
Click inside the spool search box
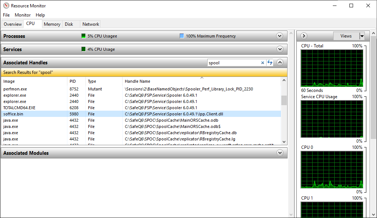(232, 62)
